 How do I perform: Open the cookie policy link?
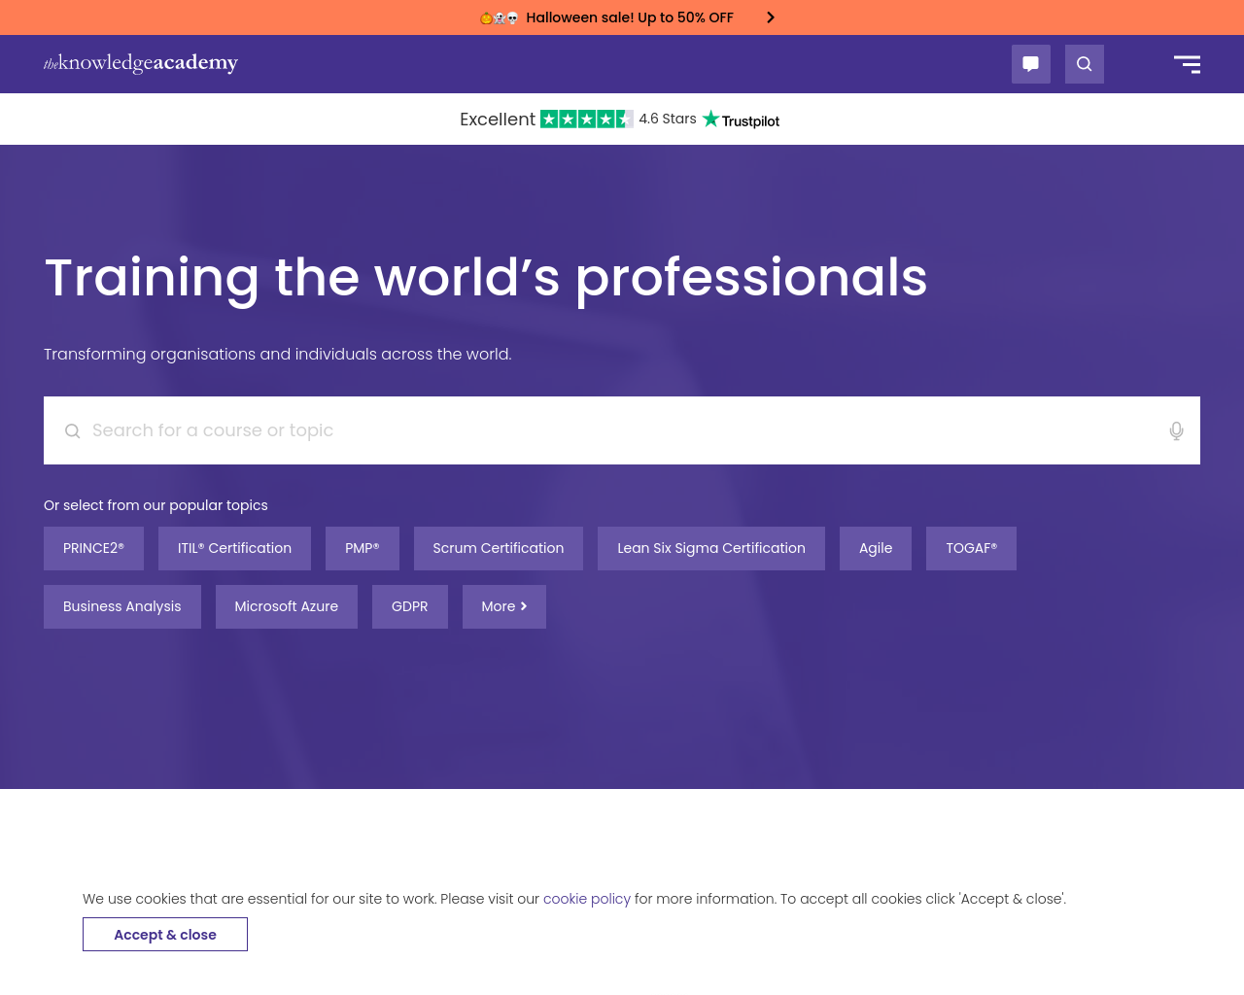[587, 899]
